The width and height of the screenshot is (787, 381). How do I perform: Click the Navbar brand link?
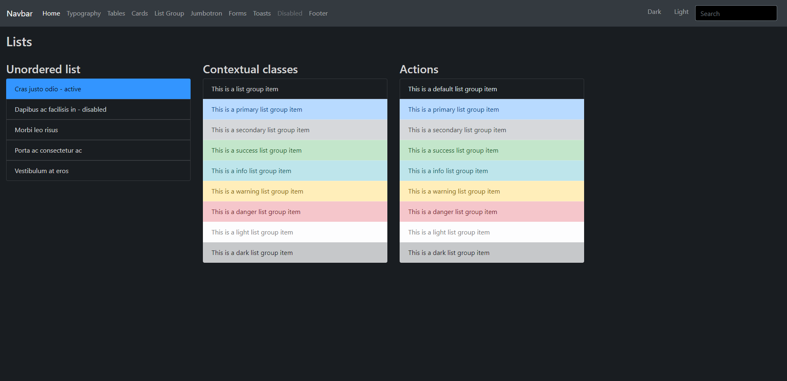pos(20,14)
